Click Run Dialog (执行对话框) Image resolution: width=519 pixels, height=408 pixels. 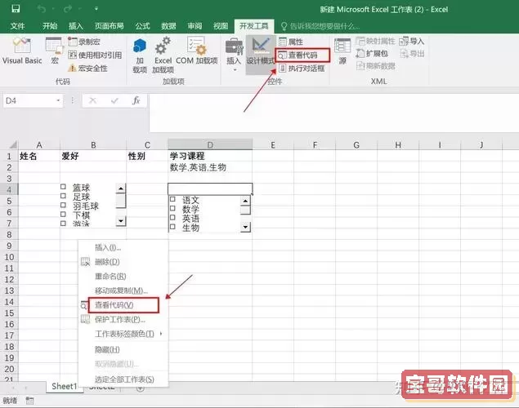click(302, 68)
